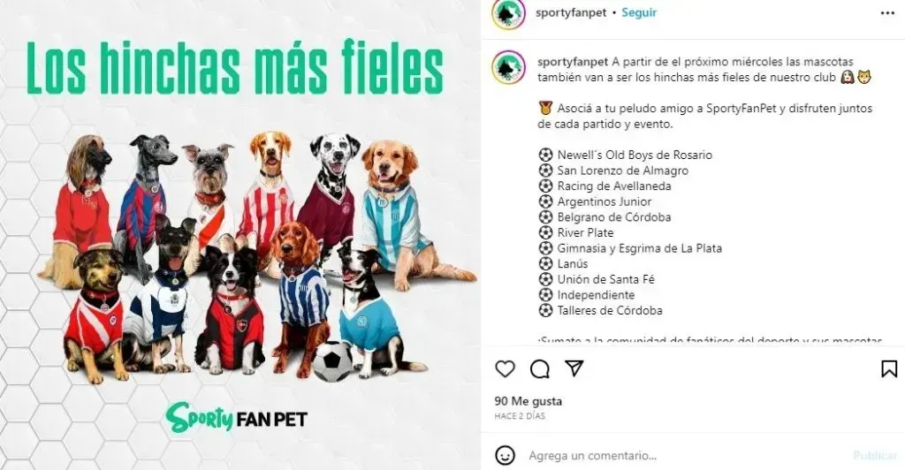Screen dimensions: 905x470
Task: Click the sportyfanpet avatar beside the caption
Action: (x=508, y=67)
